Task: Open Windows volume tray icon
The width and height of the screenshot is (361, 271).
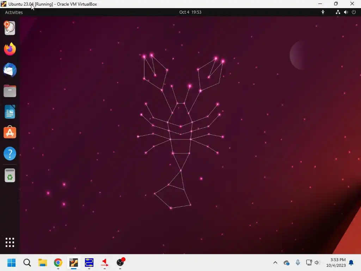Action: point(317,263)
